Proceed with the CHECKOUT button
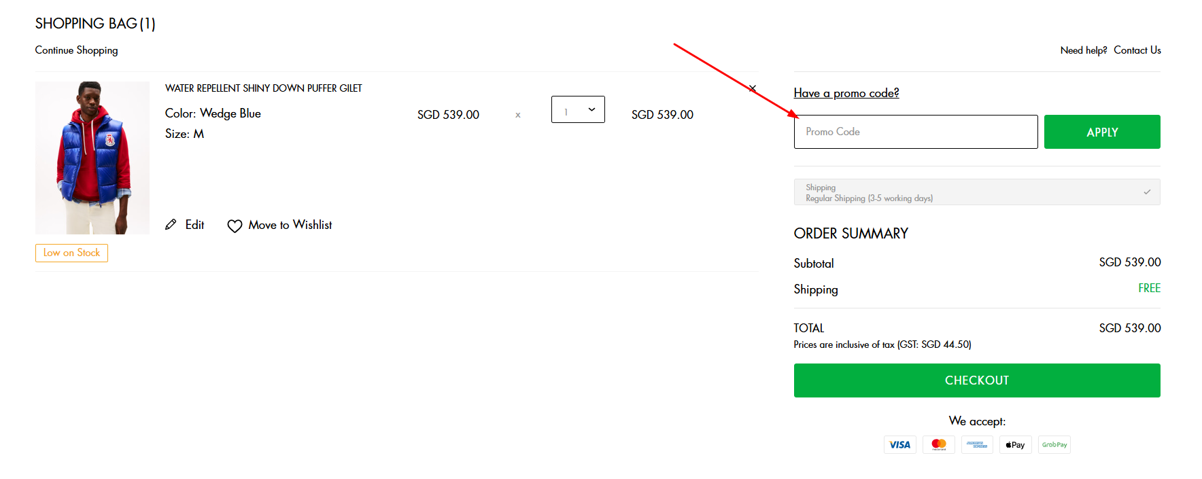This screenshot has height=479, width=1202. [x=976, y=380]
